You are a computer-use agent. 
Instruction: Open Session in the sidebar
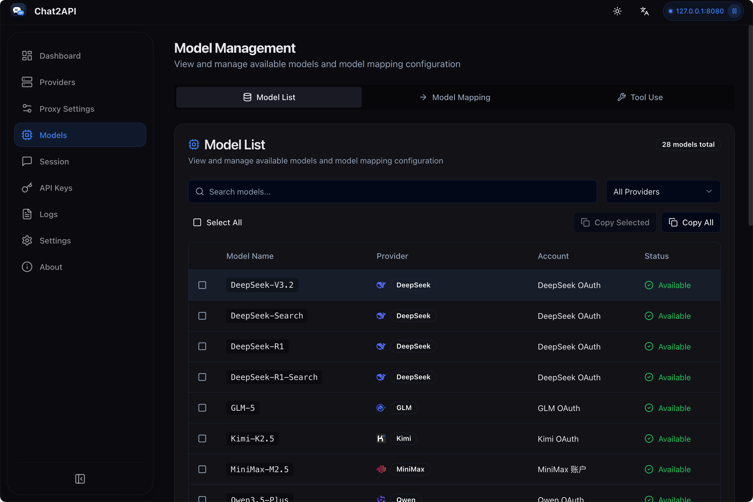point(80,161)
